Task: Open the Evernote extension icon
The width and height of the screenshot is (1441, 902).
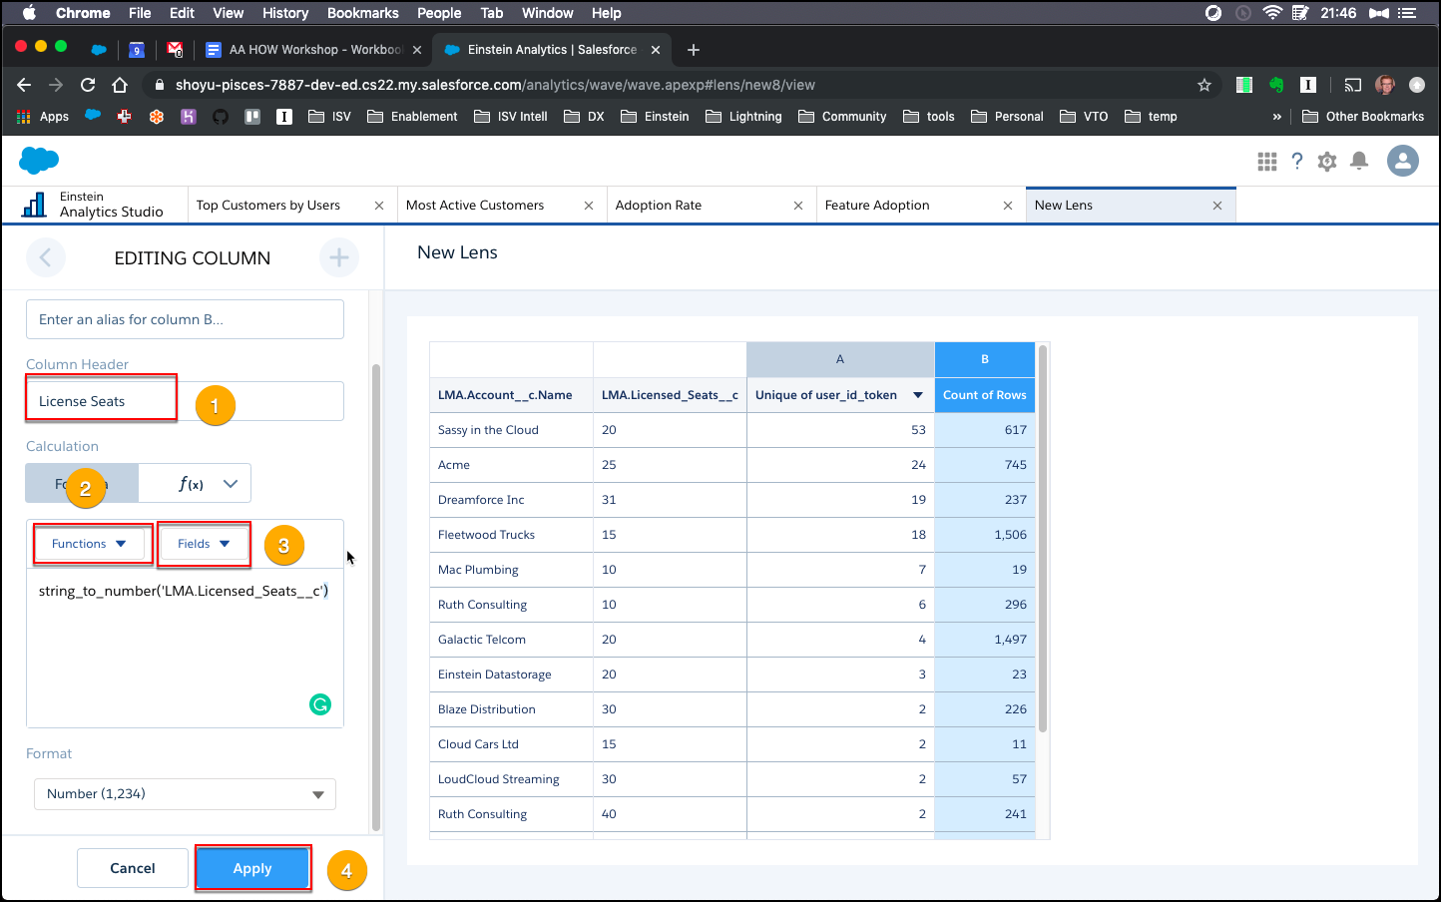Action: coord(1276,85)
